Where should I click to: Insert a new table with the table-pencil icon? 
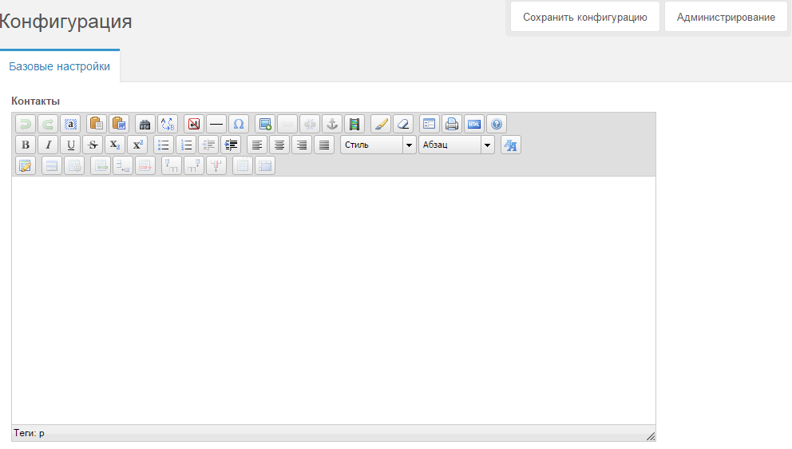click(x=26, y=166)
